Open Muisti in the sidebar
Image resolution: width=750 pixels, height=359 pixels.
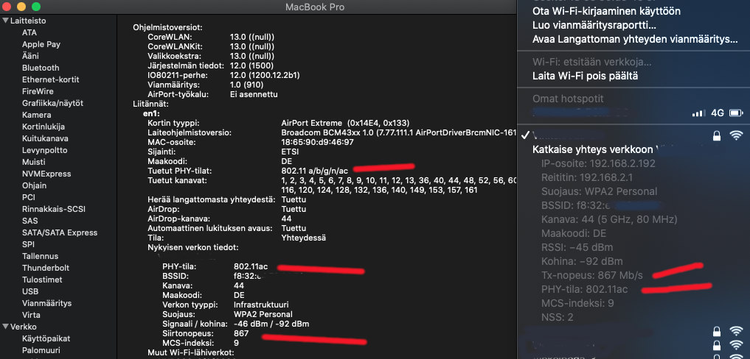click(33, 162)
